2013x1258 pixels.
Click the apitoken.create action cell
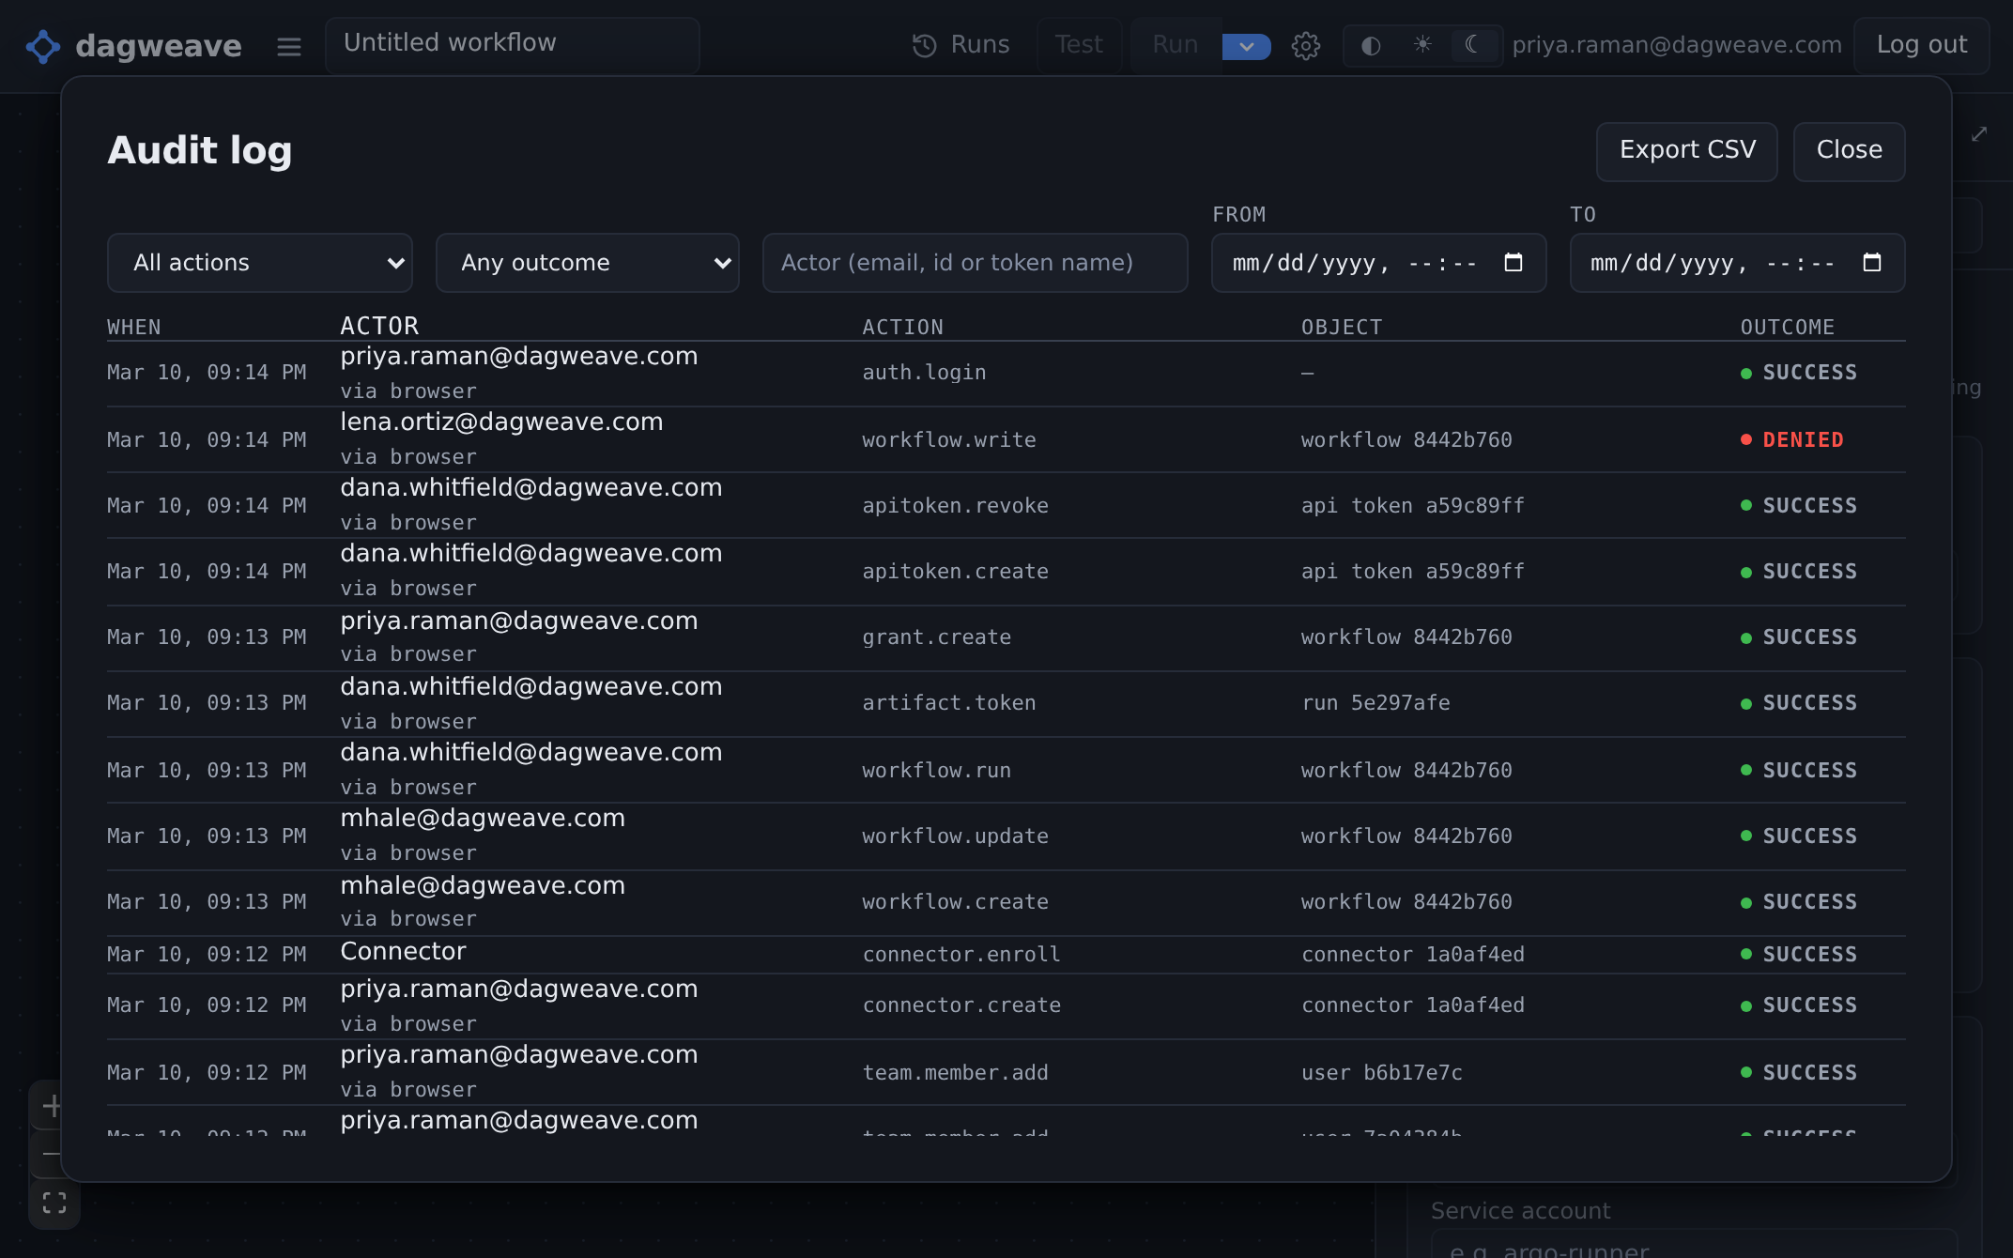click(x=955, y=571)
